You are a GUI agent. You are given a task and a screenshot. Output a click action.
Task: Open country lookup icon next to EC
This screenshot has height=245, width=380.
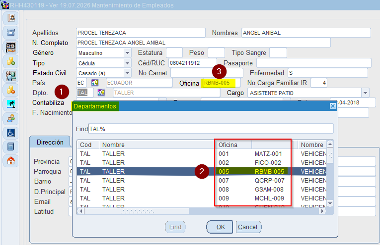(x=95, y=83)
